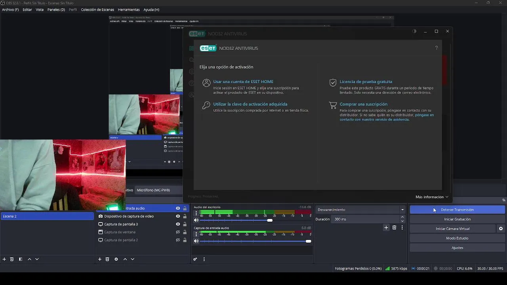507x285 pixels.
Task: Click Audio del escritorio volume slider
Action: click(x=255, y=220)
